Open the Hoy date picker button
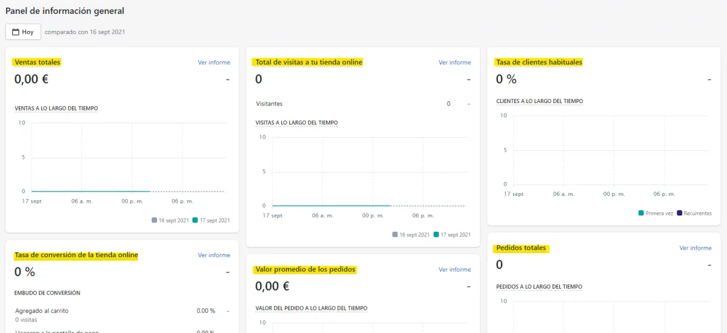Image resolution: width=727 pixels, height=333 pixels. tap(23, 32)
